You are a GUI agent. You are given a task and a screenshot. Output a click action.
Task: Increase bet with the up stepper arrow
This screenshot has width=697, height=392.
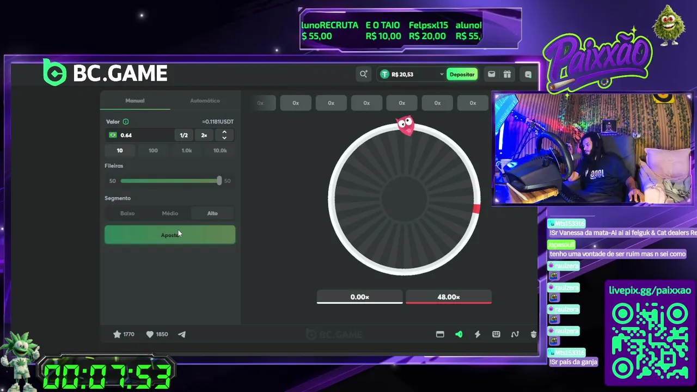pyautogui.click(x=224, y=132)
